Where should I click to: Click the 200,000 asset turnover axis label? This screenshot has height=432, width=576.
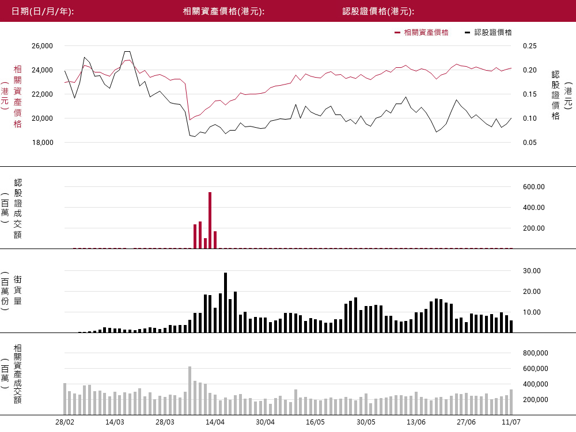(x=536, y=400)
